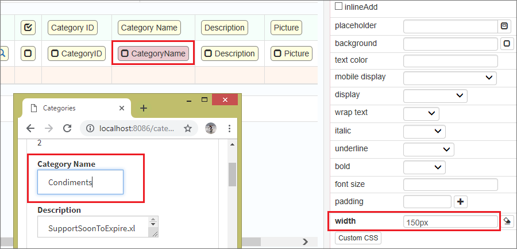Click the site info icon in address bar

click(x=90, y=128)
